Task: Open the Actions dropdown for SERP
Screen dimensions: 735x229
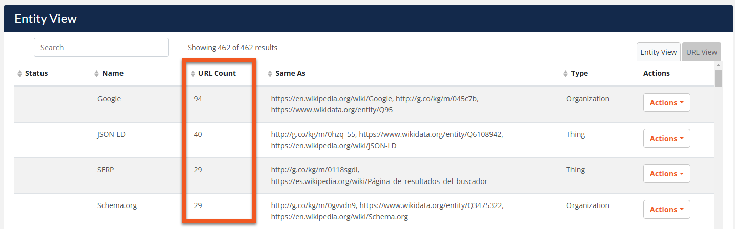Action: pyautogui.click(x=666, y=174)
